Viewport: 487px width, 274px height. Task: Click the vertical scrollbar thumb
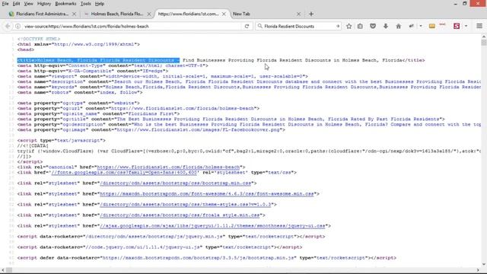tap(484, 43)
